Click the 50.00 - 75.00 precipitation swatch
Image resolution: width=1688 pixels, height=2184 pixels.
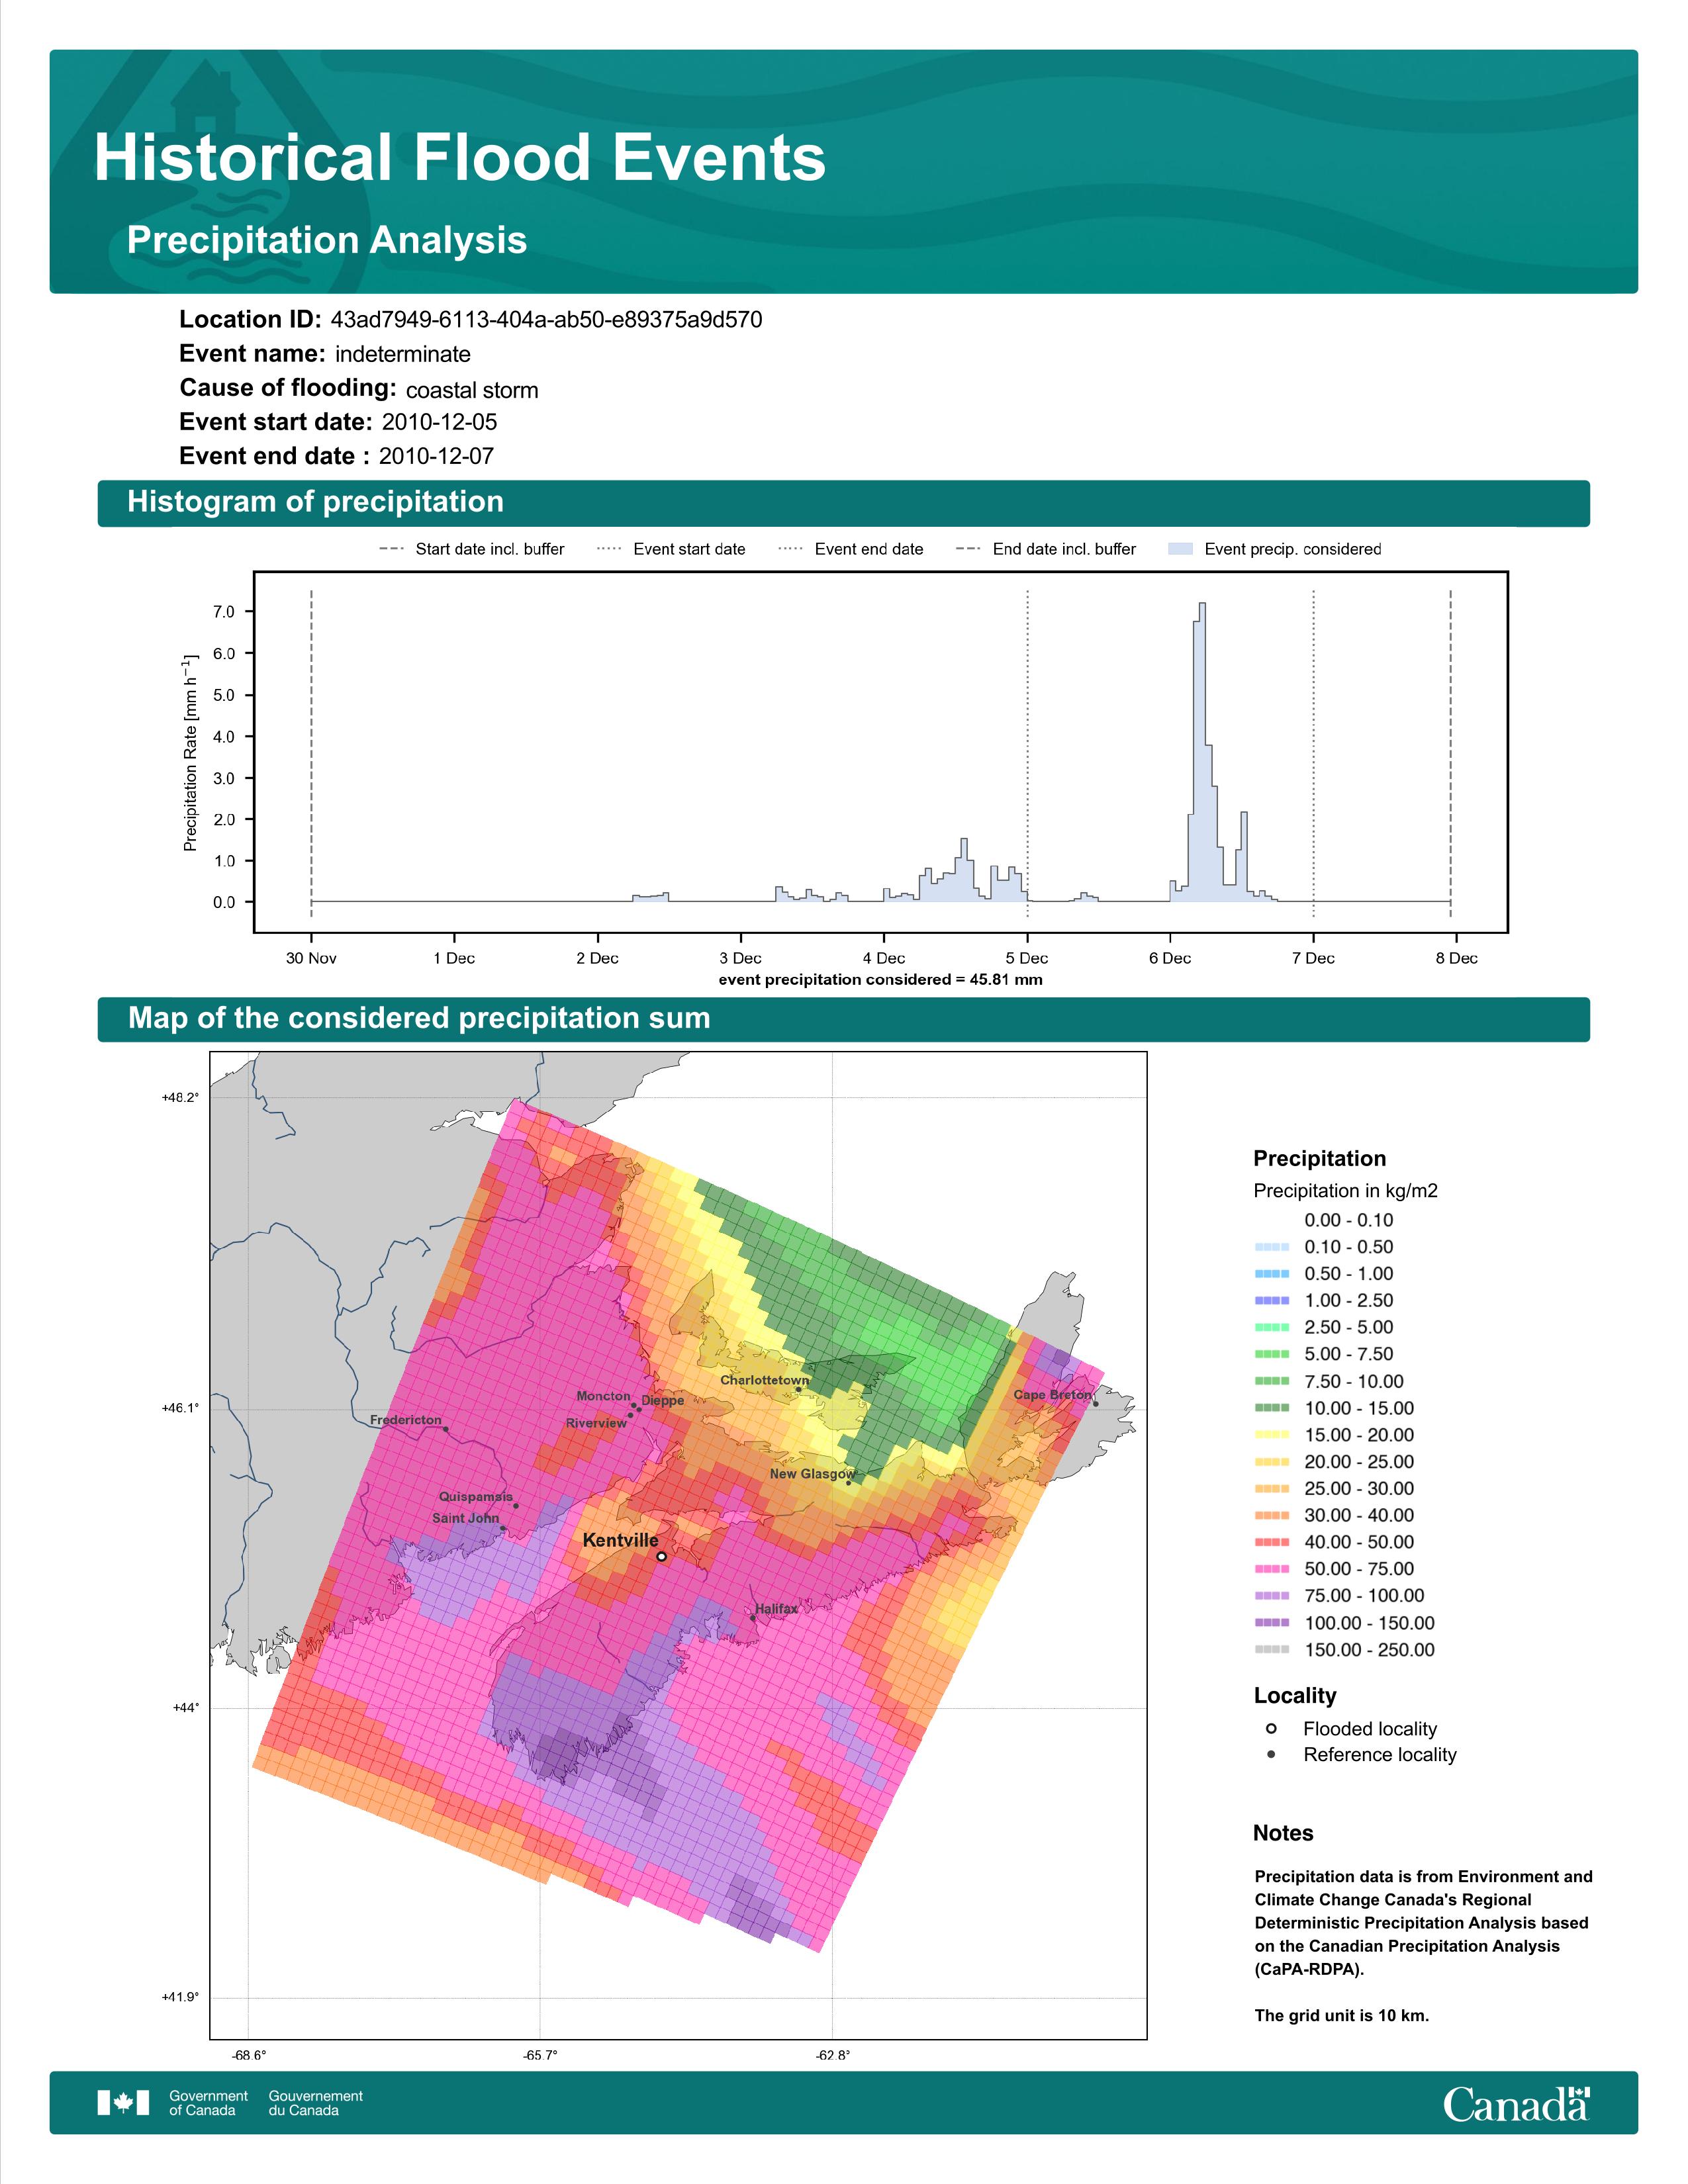(x=1272, y=1569)
